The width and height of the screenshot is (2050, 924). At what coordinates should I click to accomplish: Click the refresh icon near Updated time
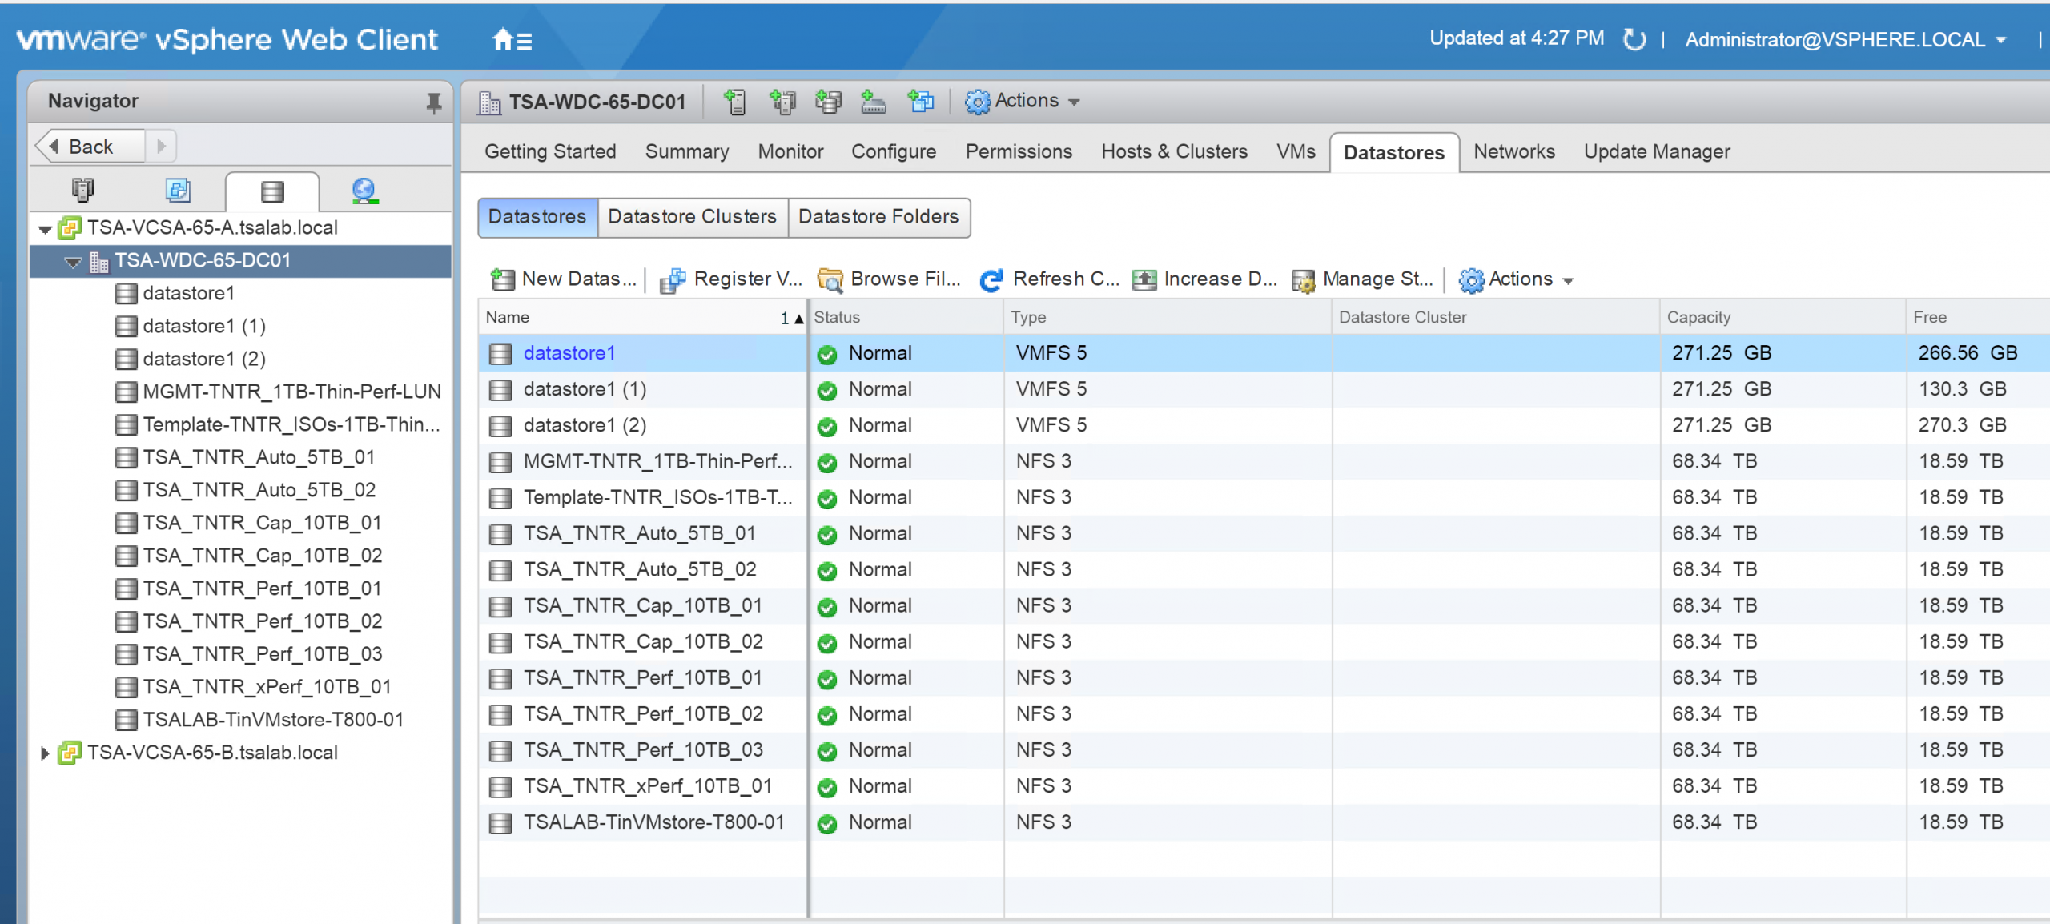click(x=1634, y=39)
